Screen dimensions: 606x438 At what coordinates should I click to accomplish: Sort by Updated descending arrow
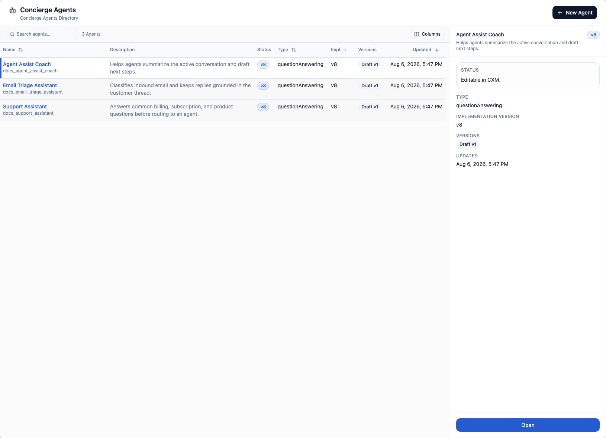tap(437, 50)
